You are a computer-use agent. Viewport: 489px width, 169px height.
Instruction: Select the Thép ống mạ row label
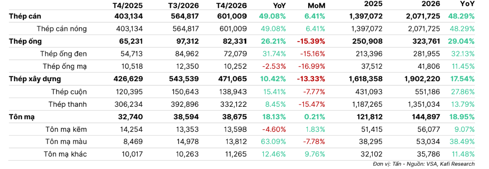[x=65, y=66]
